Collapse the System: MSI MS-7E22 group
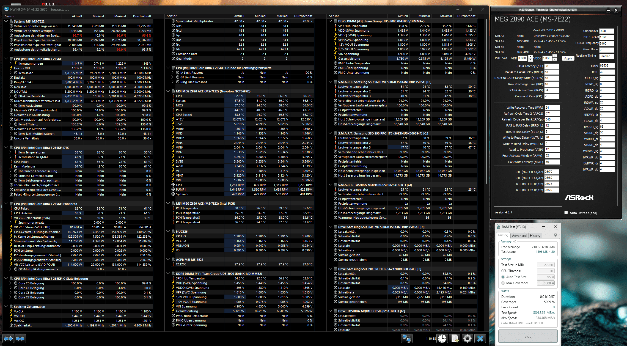Viewport: 627px width, 346px height. tap(6, 21)
